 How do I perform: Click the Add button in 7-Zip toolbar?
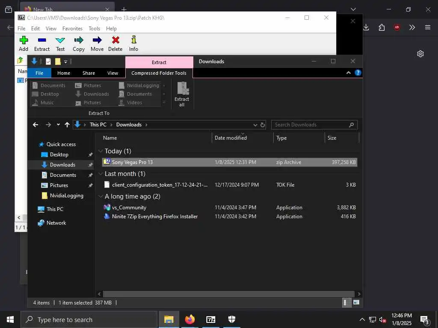pos(24,44)
